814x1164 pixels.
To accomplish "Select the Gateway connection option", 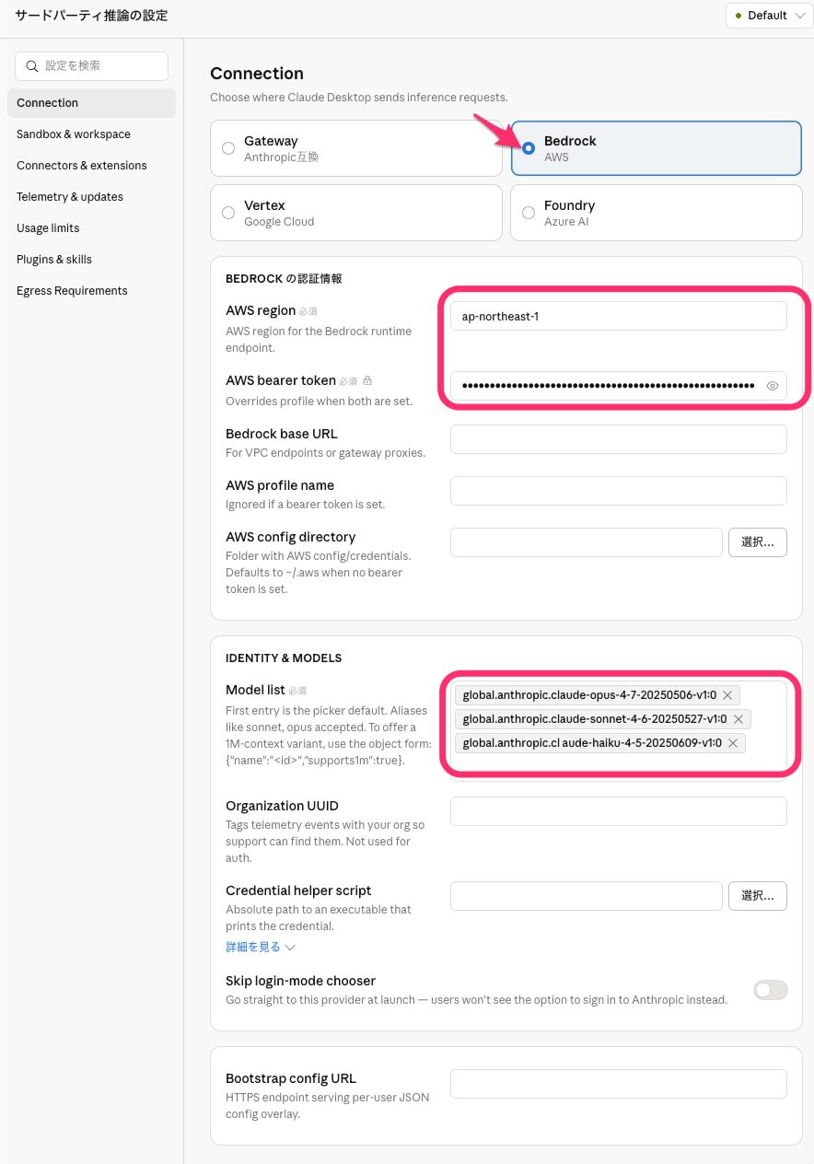I will click(x=229, y=148).
